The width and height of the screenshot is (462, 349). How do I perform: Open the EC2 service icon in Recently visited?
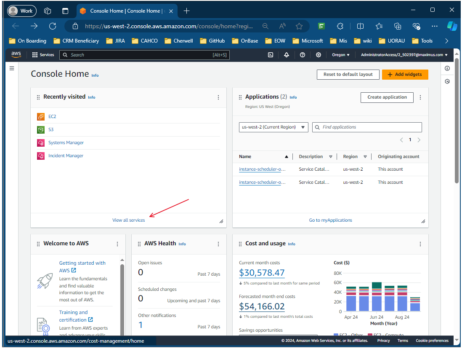[x=40, y=117]
